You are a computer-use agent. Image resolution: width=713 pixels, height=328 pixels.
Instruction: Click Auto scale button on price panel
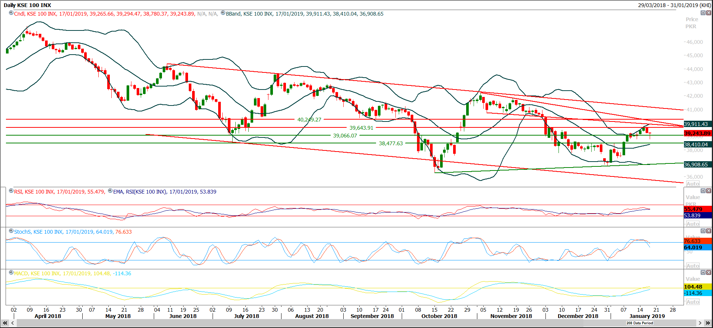pos(693,184)
